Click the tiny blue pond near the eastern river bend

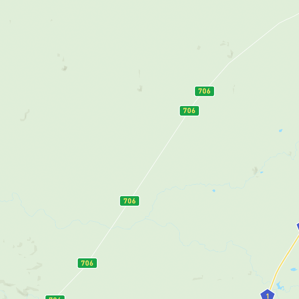(x=262, y=172)
